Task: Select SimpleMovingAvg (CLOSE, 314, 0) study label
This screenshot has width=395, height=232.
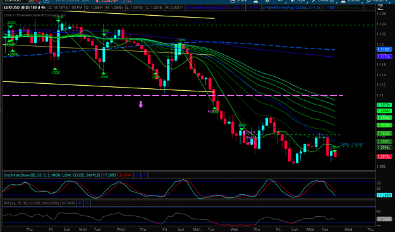Action: (291, 8)
